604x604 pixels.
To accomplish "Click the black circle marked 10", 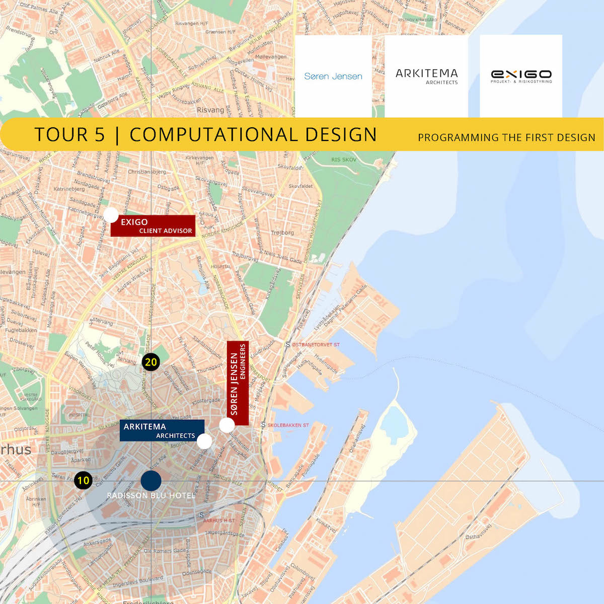I will [x=83, y=480].
